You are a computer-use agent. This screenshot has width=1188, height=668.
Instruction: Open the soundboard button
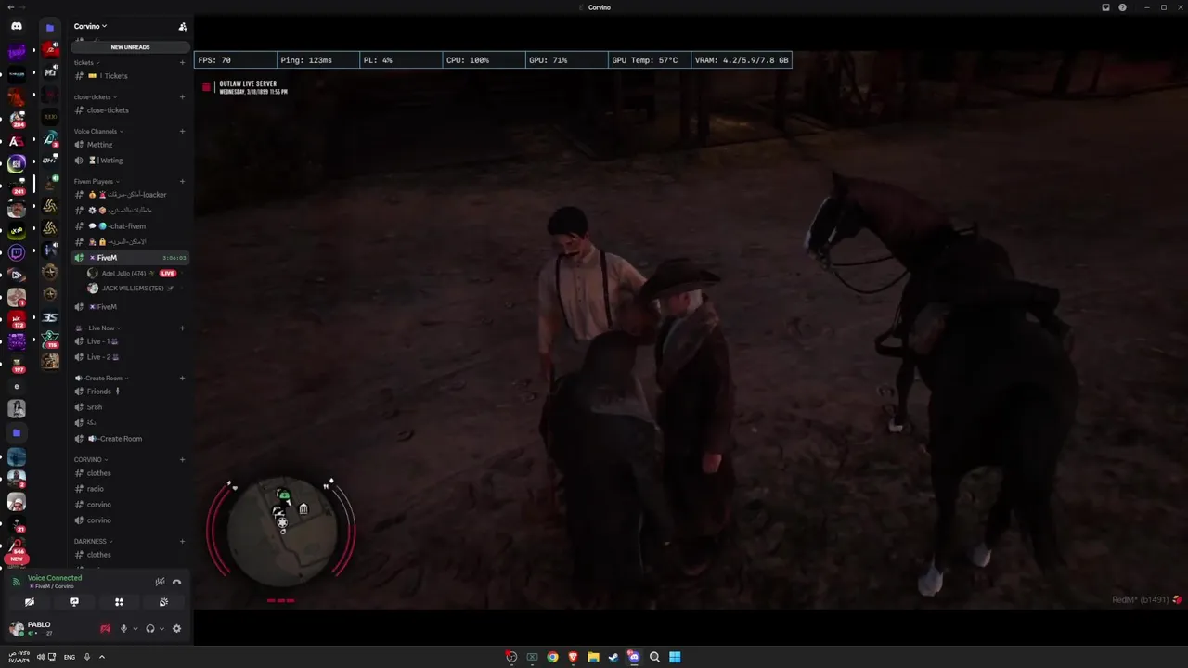point(163,602)
